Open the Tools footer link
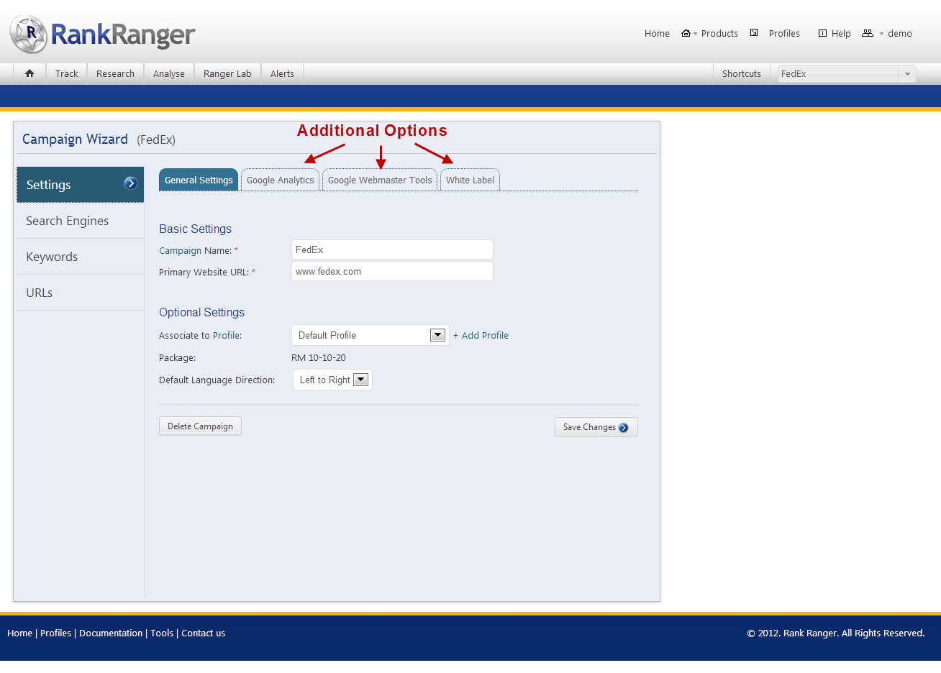This screenshot has width=941, height=673. point(162,633)
